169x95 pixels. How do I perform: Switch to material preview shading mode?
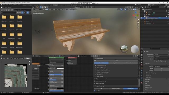(x=135, y=9)
